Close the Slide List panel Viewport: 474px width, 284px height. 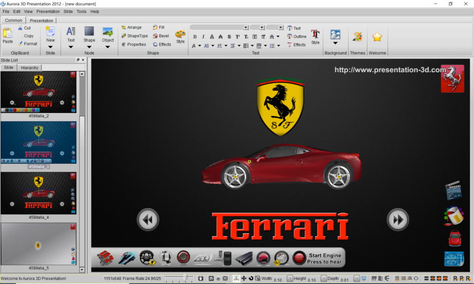(x=83, y=60)
